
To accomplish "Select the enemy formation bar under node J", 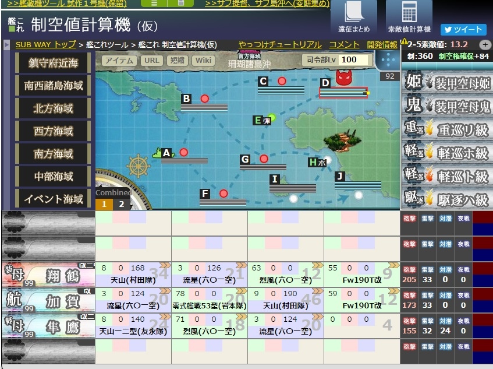I will point(358,185).
